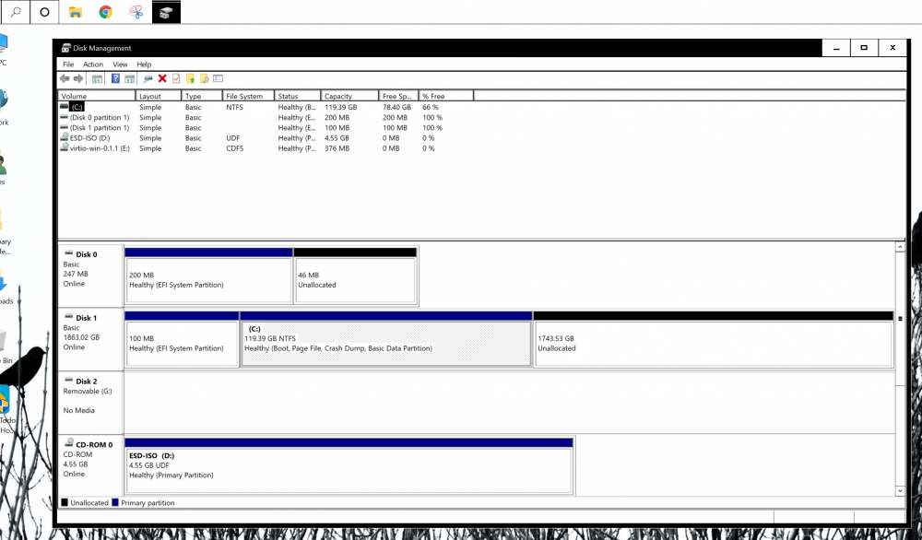The image size is (922, 540).
Task: Toggle the Show/Hide Action Pane toolbar icon
Action: [129, 78]
